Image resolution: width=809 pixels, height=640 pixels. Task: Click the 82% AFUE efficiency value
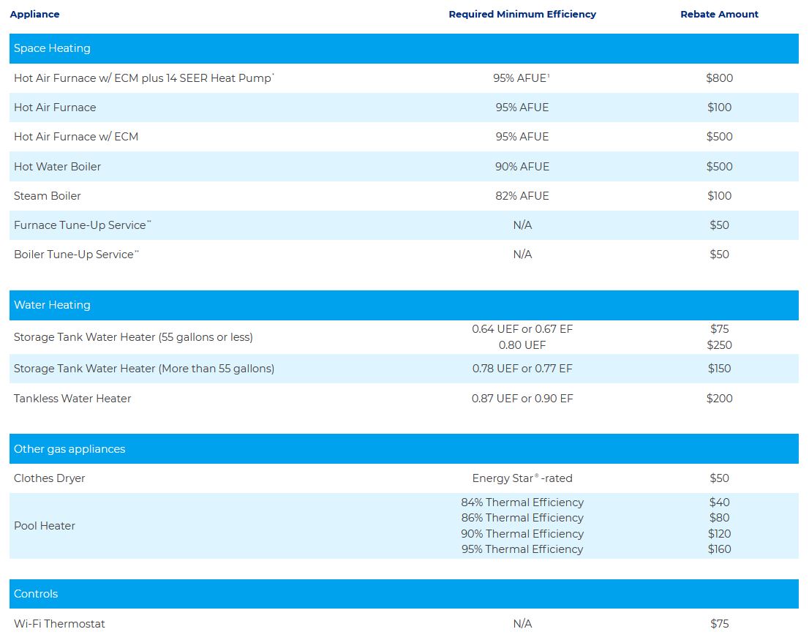click(522, 196)
